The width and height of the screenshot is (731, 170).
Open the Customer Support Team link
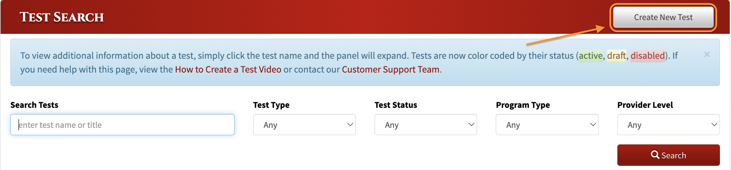(391, 69)
